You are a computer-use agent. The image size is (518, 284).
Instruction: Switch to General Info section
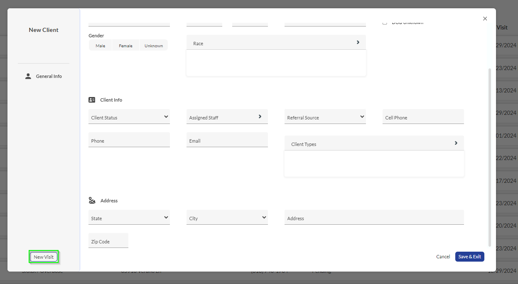tap(49, 76)
